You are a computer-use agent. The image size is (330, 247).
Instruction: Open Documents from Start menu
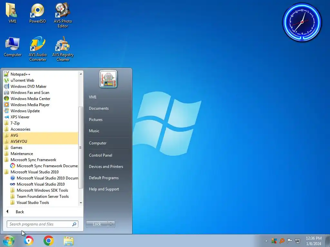(x=99, y=108)
